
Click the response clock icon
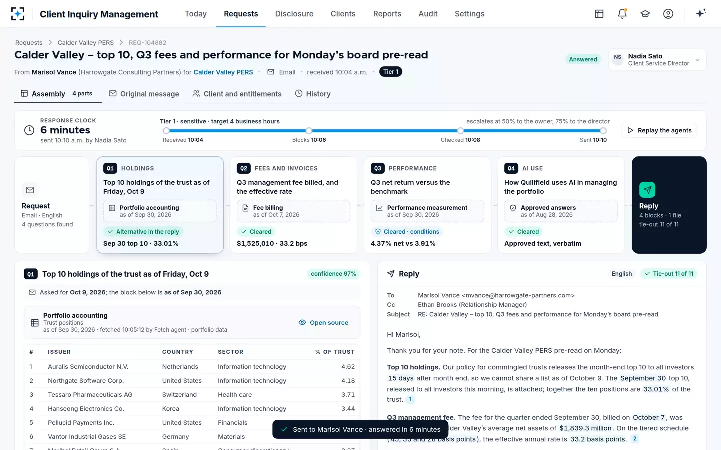(29, 130)
